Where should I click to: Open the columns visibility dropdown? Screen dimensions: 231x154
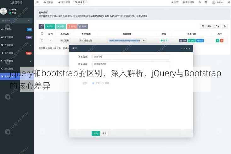click(x=209, y=26)
